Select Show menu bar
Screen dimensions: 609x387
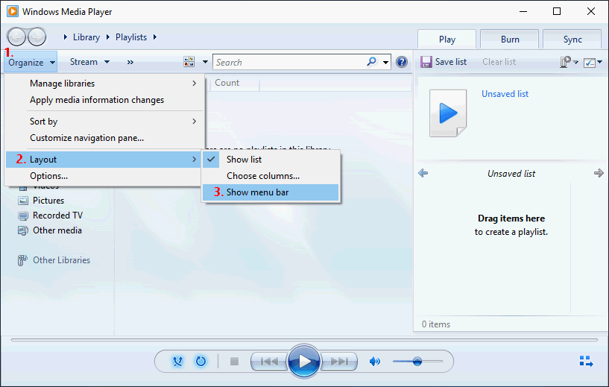(x=271, y=192)
